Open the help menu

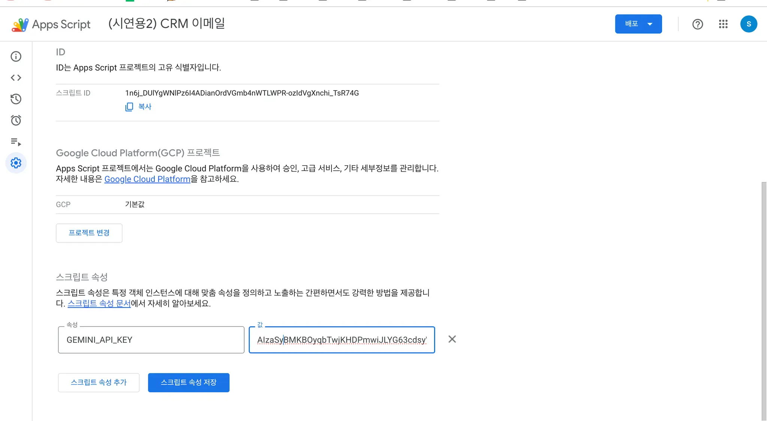pos(697,24)
